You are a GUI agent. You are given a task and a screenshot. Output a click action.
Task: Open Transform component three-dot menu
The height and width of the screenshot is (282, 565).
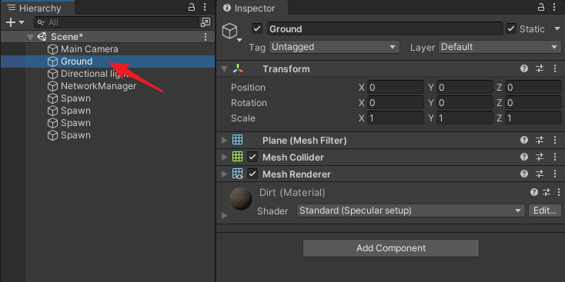pos(555,68)
